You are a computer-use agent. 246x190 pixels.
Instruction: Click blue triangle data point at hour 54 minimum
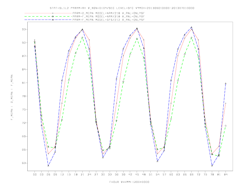point(157,161)
